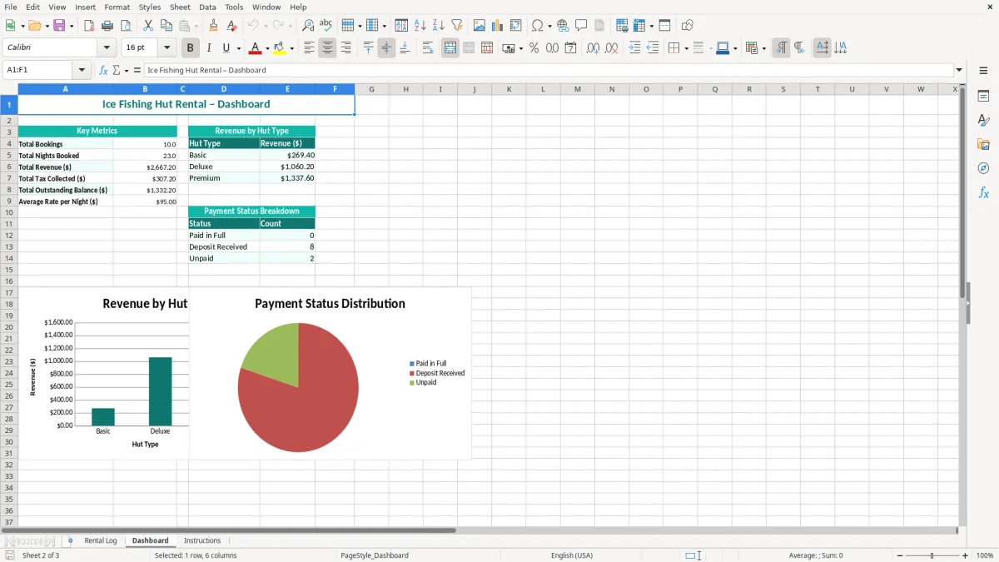
Task: Expand the Name Box dropdown arrow
Action: click(82, 70)
